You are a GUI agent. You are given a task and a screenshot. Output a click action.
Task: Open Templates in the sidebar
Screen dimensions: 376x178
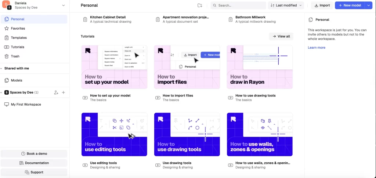click(x=18, y=38)
